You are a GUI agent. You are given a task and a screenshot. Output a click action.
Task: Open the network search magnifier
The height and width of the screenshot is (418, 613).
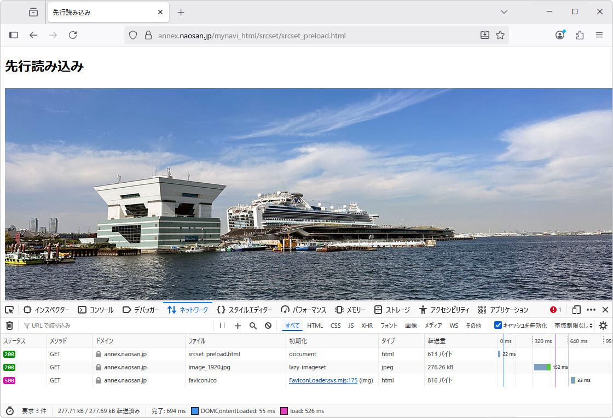[253, 326]
